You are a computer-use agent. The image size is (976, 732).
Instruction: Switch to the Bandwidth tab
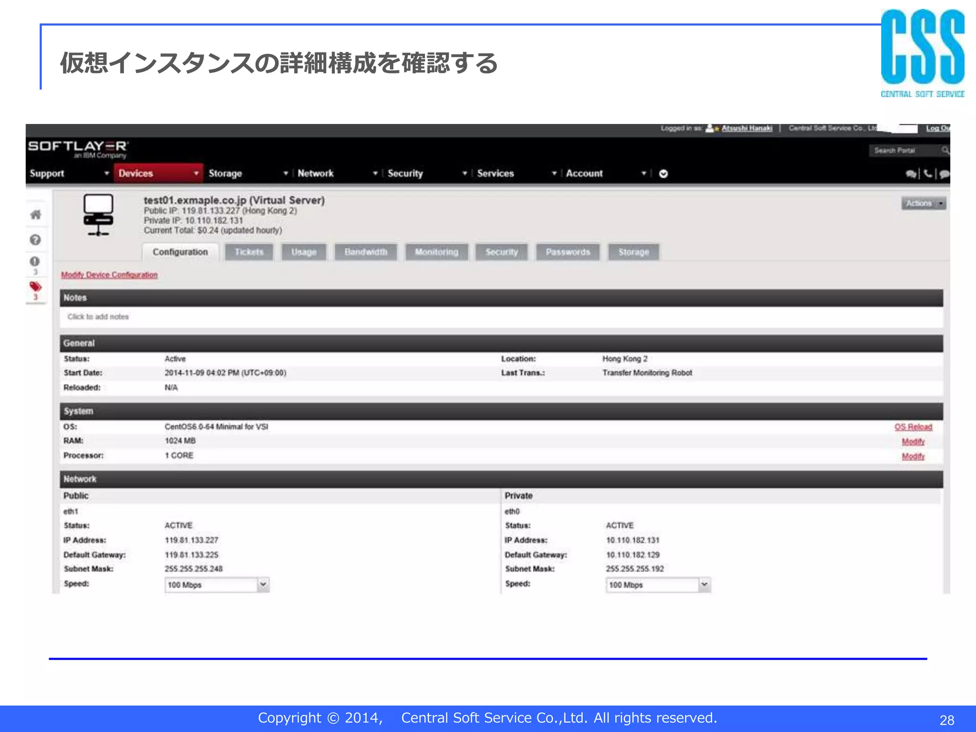[366, 252]
